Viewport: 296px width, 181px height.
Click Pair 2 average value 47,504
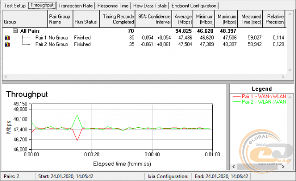click(x=185, y=44)
